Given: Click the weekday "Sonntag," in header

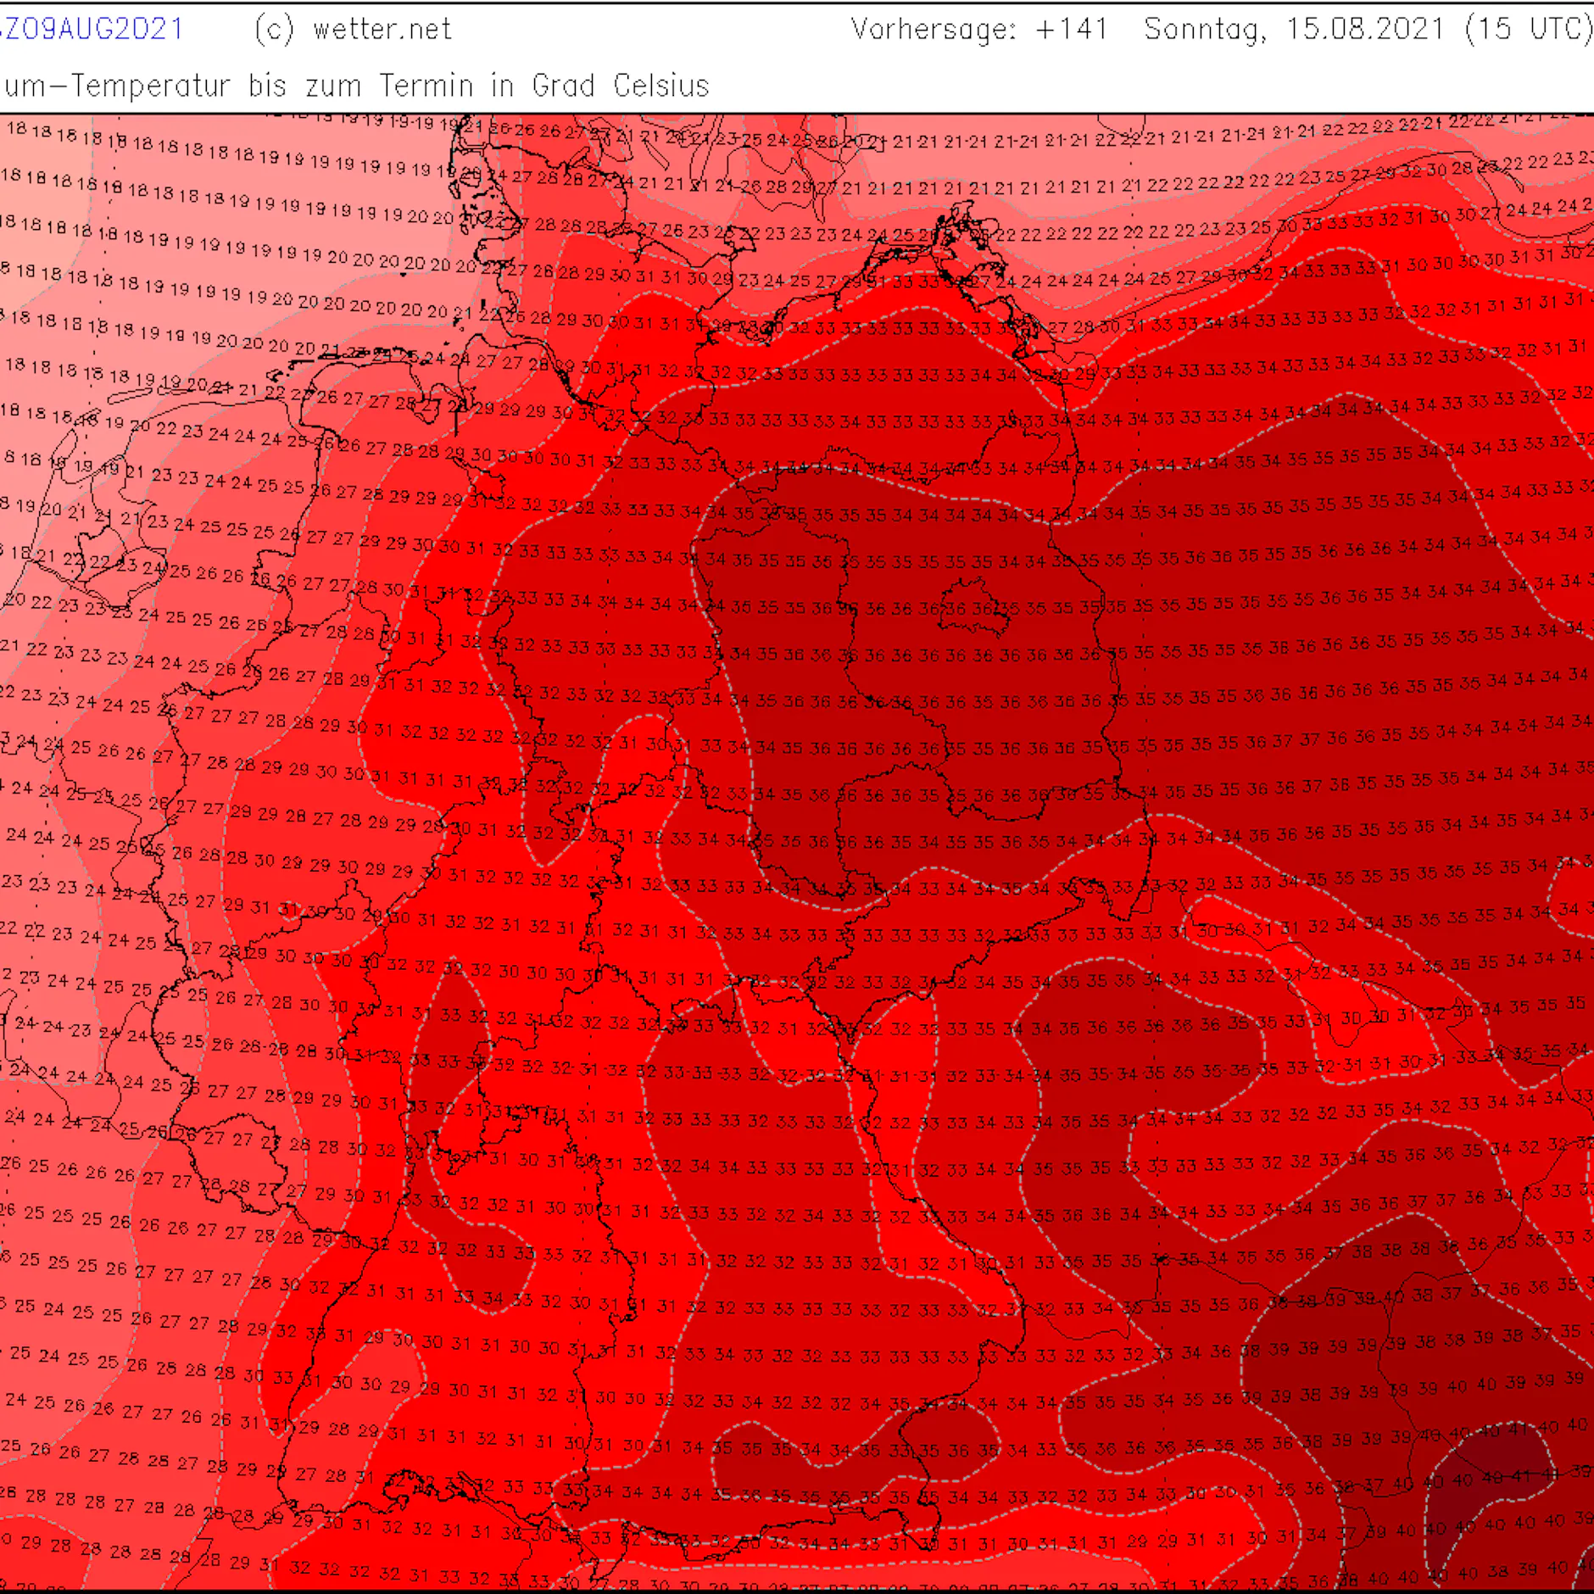Looking at the screenshot, I should (x=1206, y=30).
